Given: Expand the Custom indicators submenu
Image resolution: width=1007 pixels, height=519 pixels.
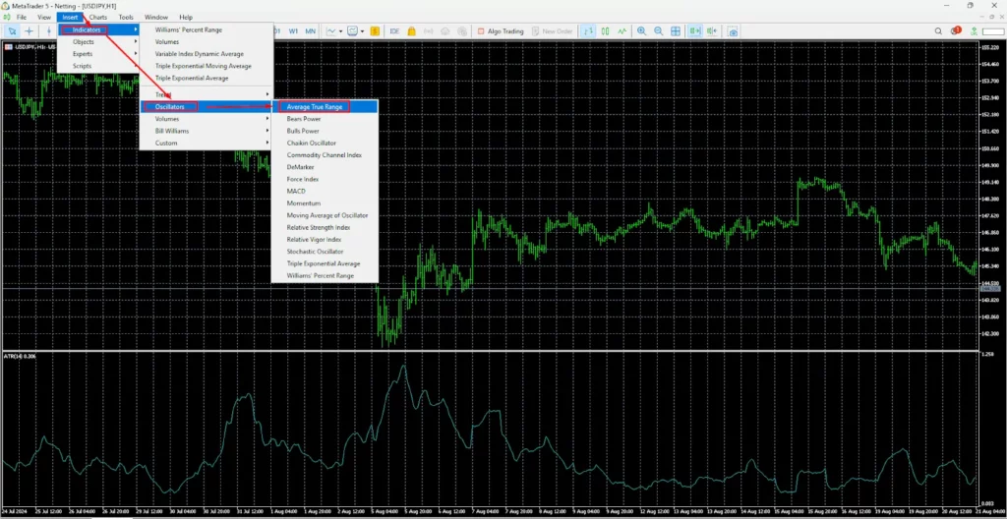Looking at the screenshot, I should pos(207,144).
